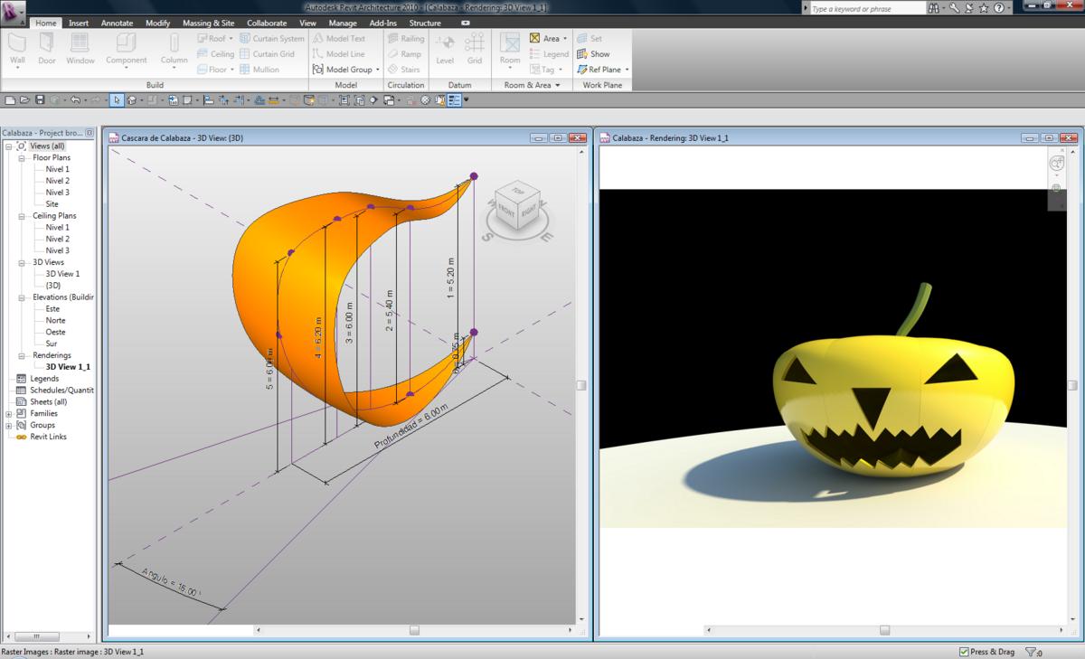Select the Modify arrow cursor tool

tap(117, 99)
